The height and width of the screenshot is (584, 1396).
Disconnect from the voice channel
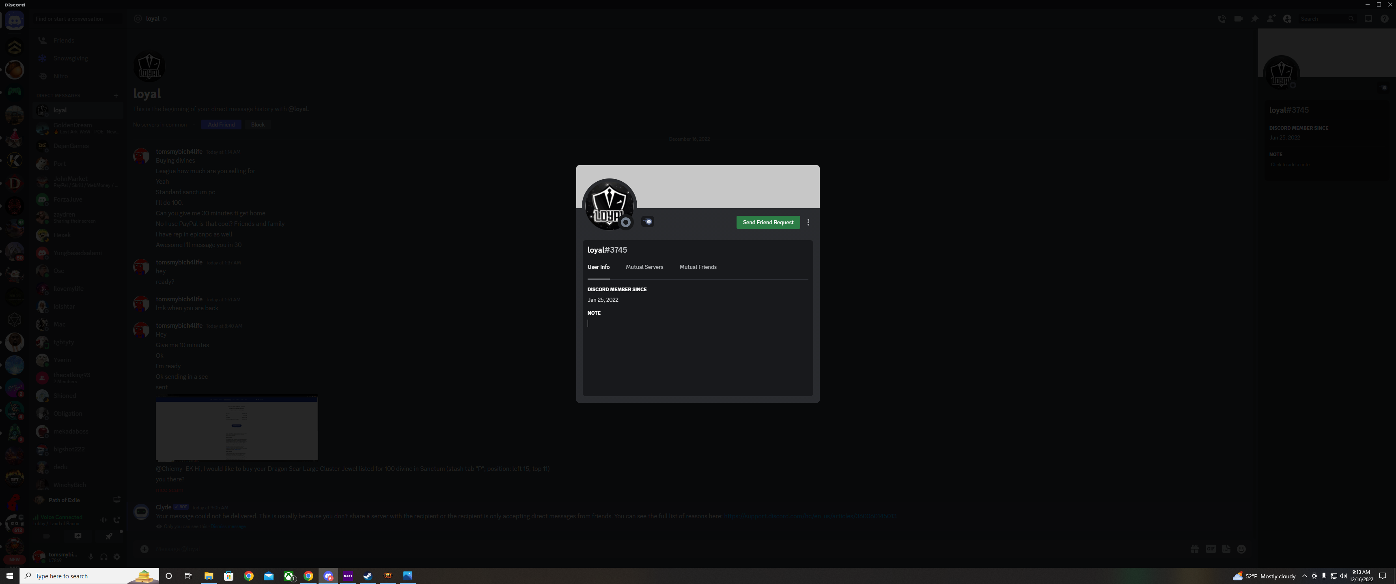(x=116, y=520)
